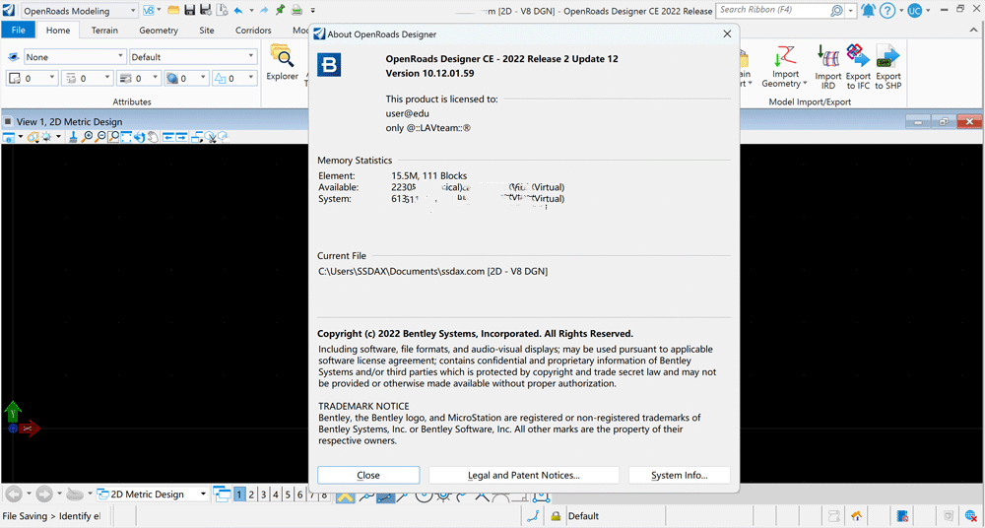
Task: Save the design with the Save icon
Action: (x=189, y=10)
